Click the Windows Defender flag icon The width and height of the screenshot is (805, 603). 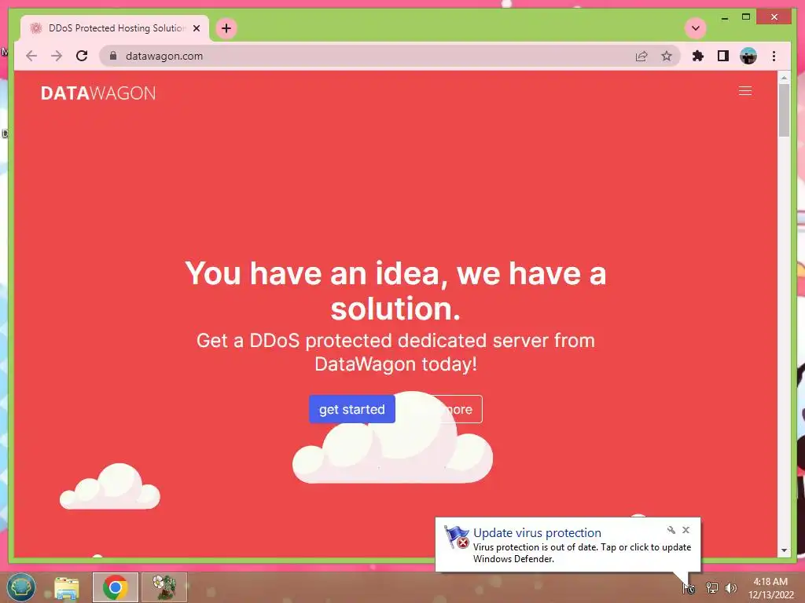[x=457, y=537]
